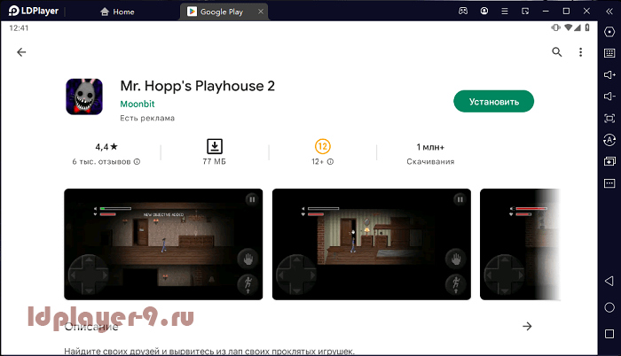
Task: Click the 12+ age rating badge
Action: point(322,146)
